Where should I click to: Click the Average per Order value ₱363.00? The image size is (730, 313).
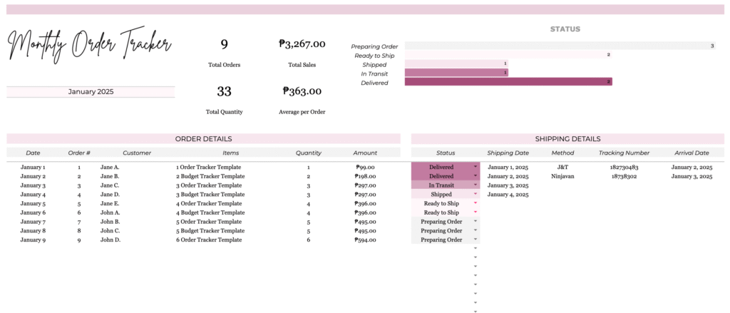pos(302,91)
